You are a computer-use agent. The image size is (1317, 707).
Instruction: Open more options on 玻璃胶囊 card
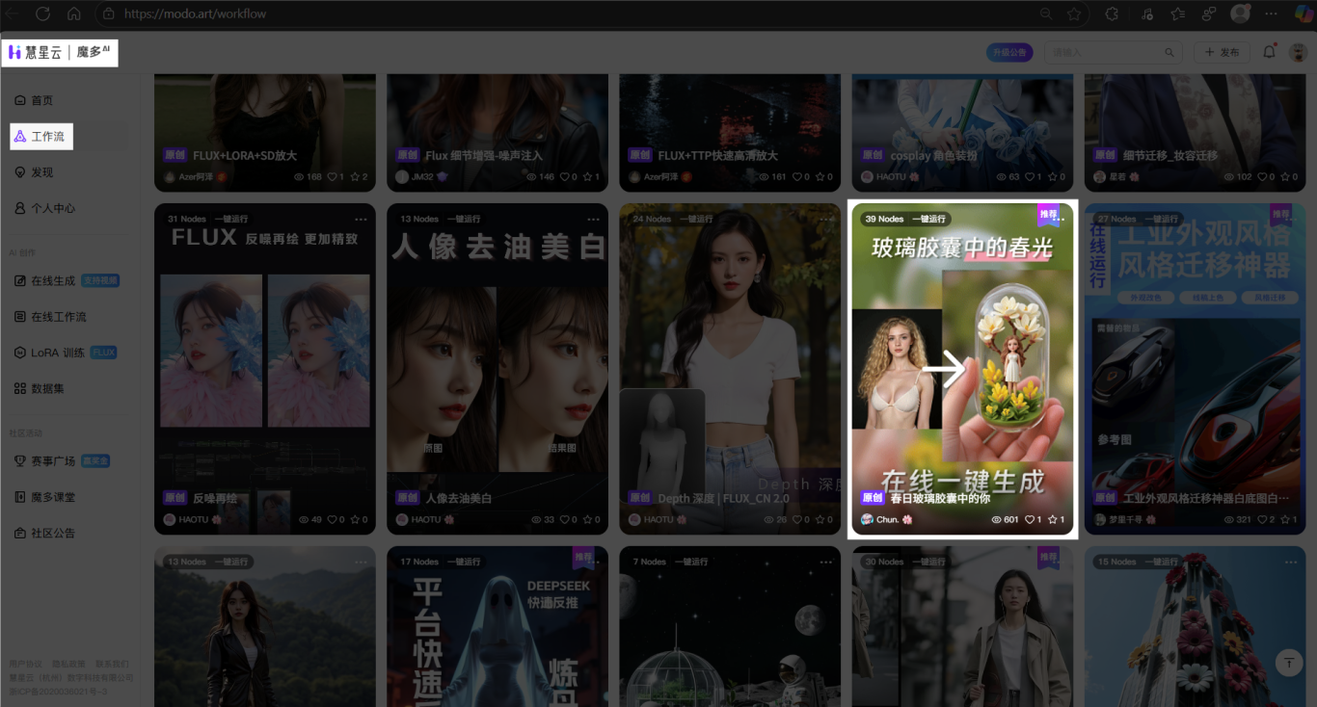1059,219
